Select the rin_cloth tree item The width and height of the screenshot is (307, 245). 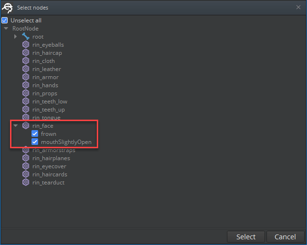(43, 61)
